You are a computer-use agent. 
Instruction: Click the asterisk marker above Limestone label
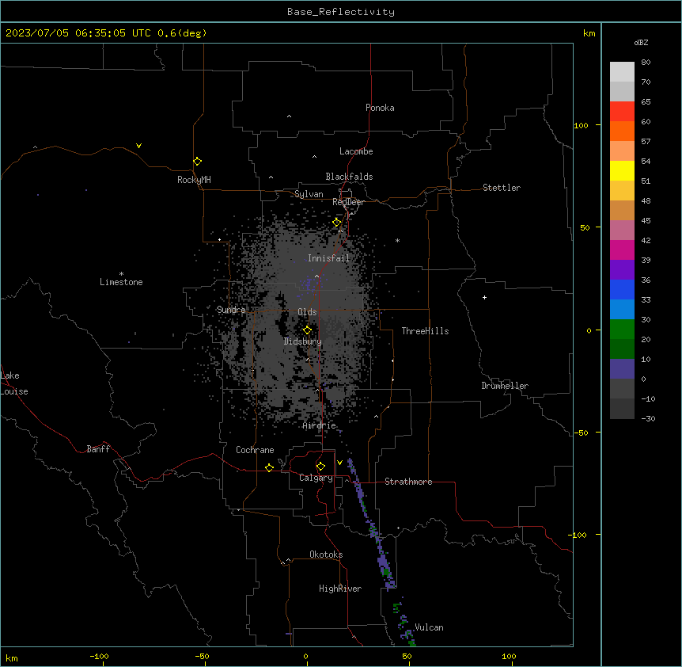(x=121, y=274)
